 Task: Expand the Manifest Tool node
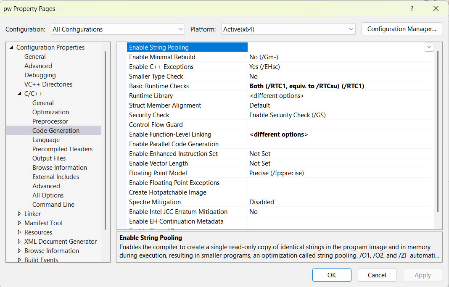click(19, 223)
